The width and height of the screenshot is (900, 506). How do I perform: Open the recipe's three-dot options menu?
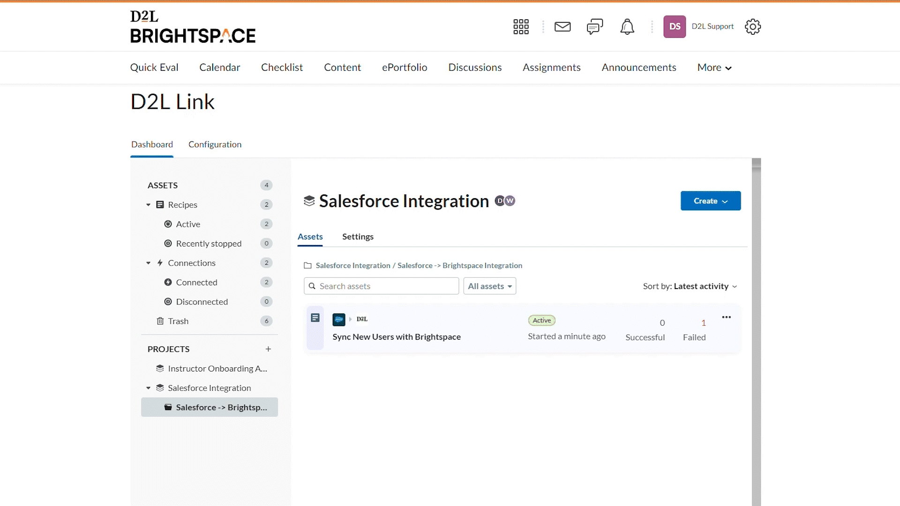coord(726,317)
